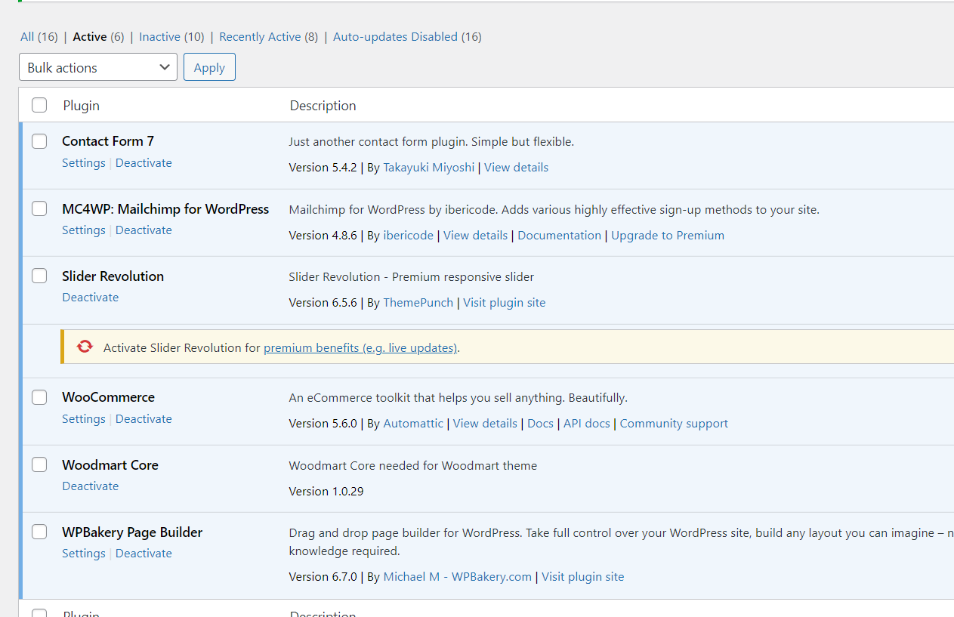The width and height of the screenshot is (954, 617).
Task: Deactivate the Slider Revolution plugin
Action: click(x=91, y=298)
